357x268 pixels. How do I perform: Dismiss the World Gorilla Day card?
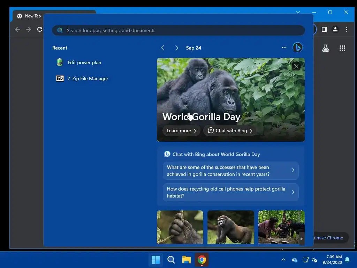tap(296, 67)
